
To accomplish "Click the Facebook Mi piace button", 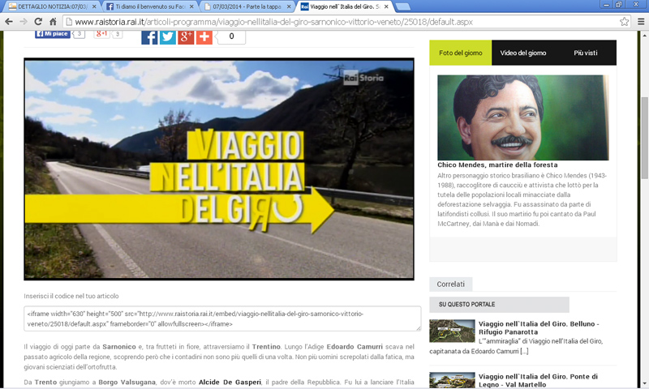I will (x=53, y=34).
